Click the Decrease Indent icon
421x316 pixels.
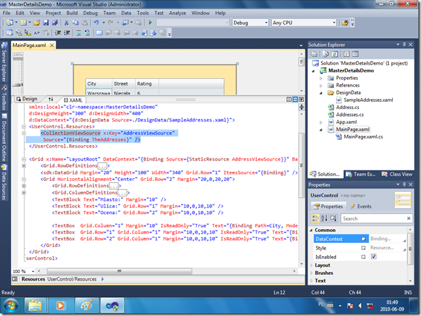pos(58,33)
